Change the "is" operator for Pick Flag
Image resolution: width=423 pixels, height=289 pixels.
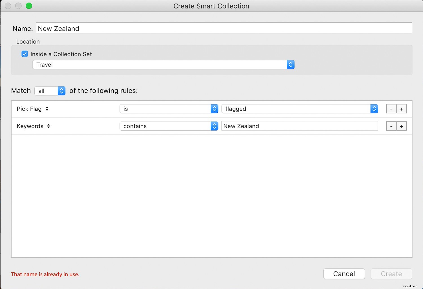tap(169, 109)
